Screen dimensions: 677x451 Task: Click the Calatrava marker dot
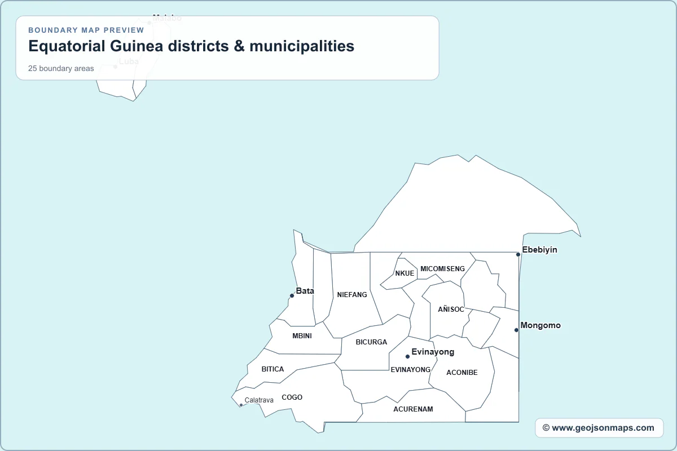241,405
